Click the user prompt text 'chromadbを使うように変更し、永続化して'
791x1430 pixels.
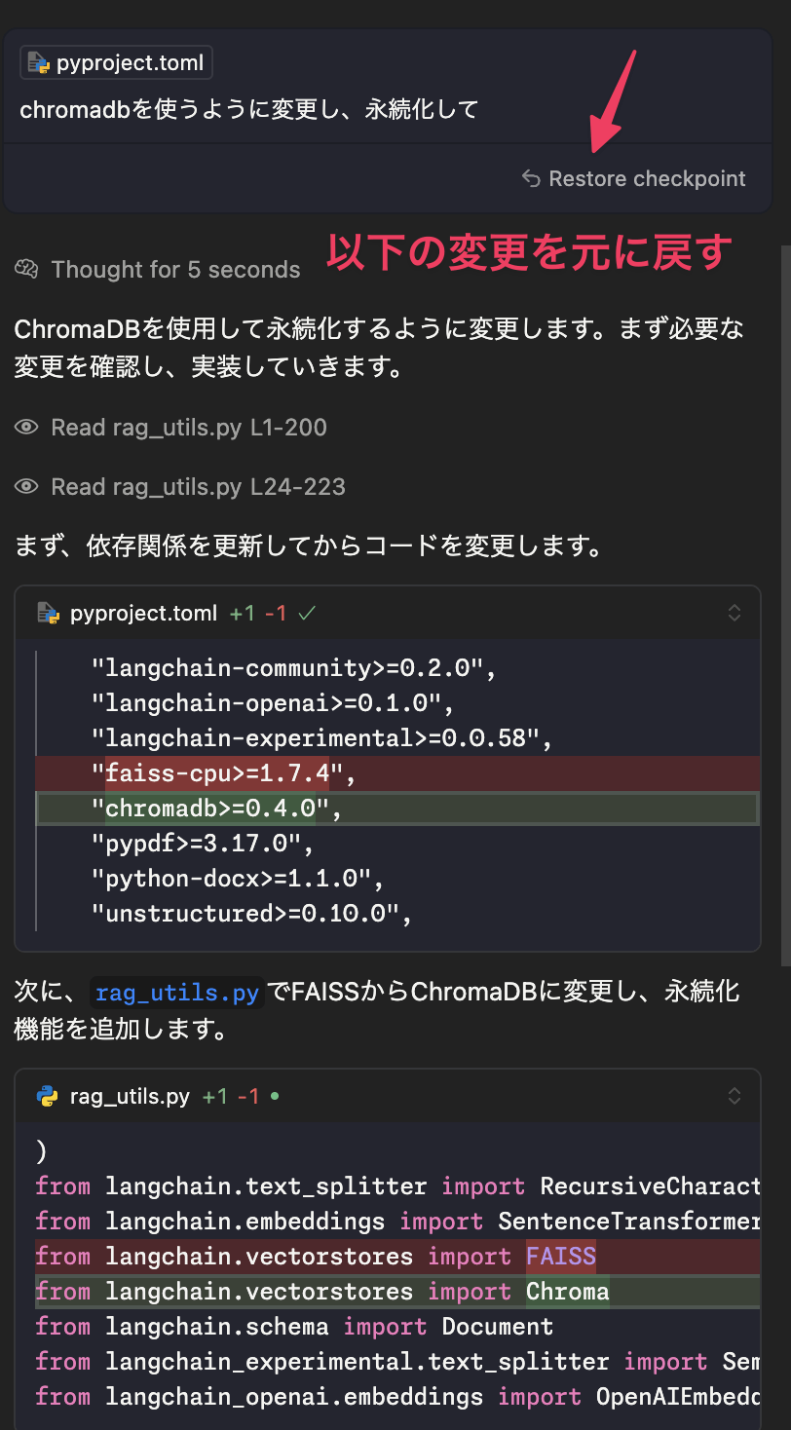coord(249,109)
